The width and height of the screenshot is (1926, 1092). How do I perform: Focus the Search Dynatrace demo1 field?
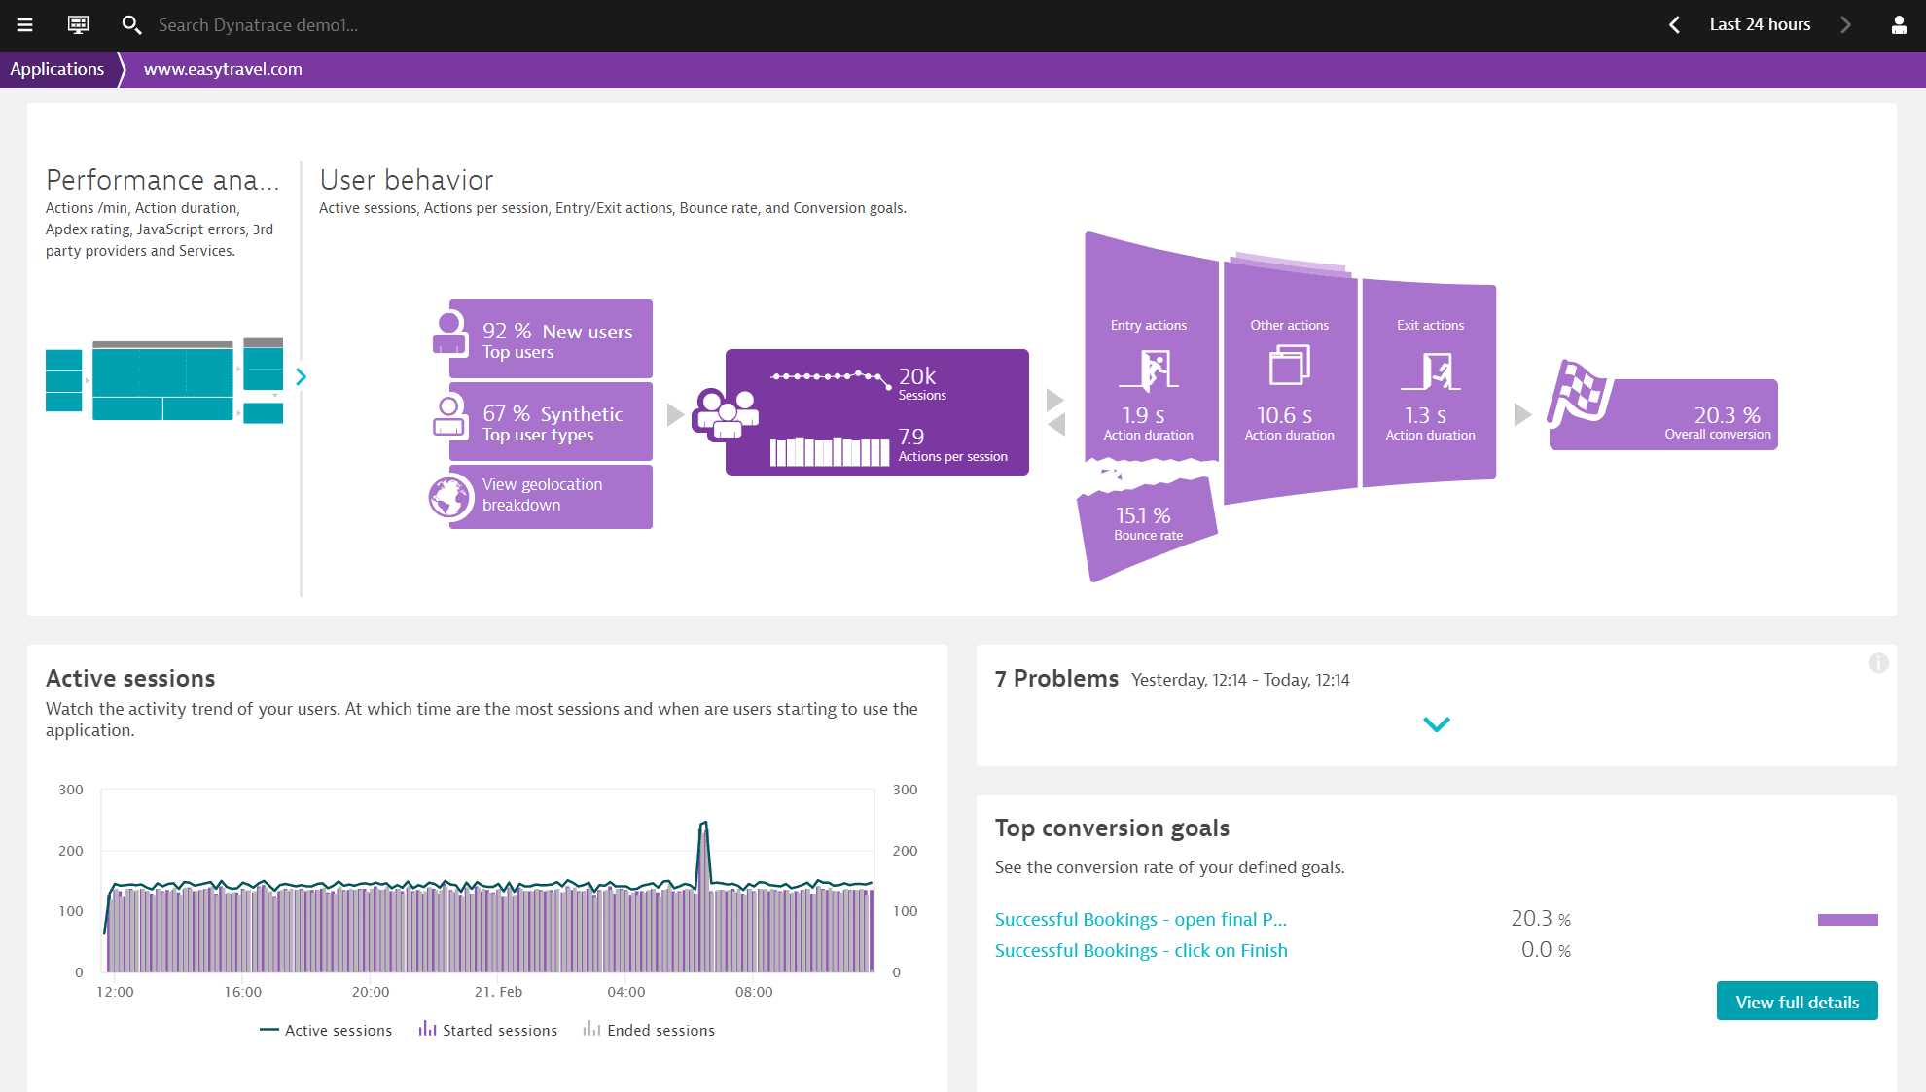258,25
